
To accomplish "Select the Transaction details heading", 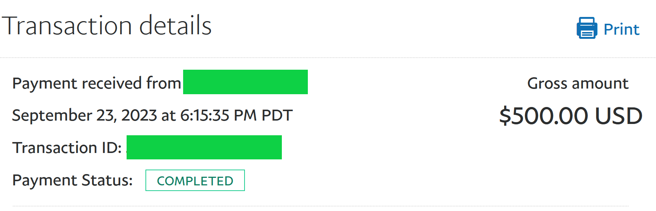I will (107, 26).
